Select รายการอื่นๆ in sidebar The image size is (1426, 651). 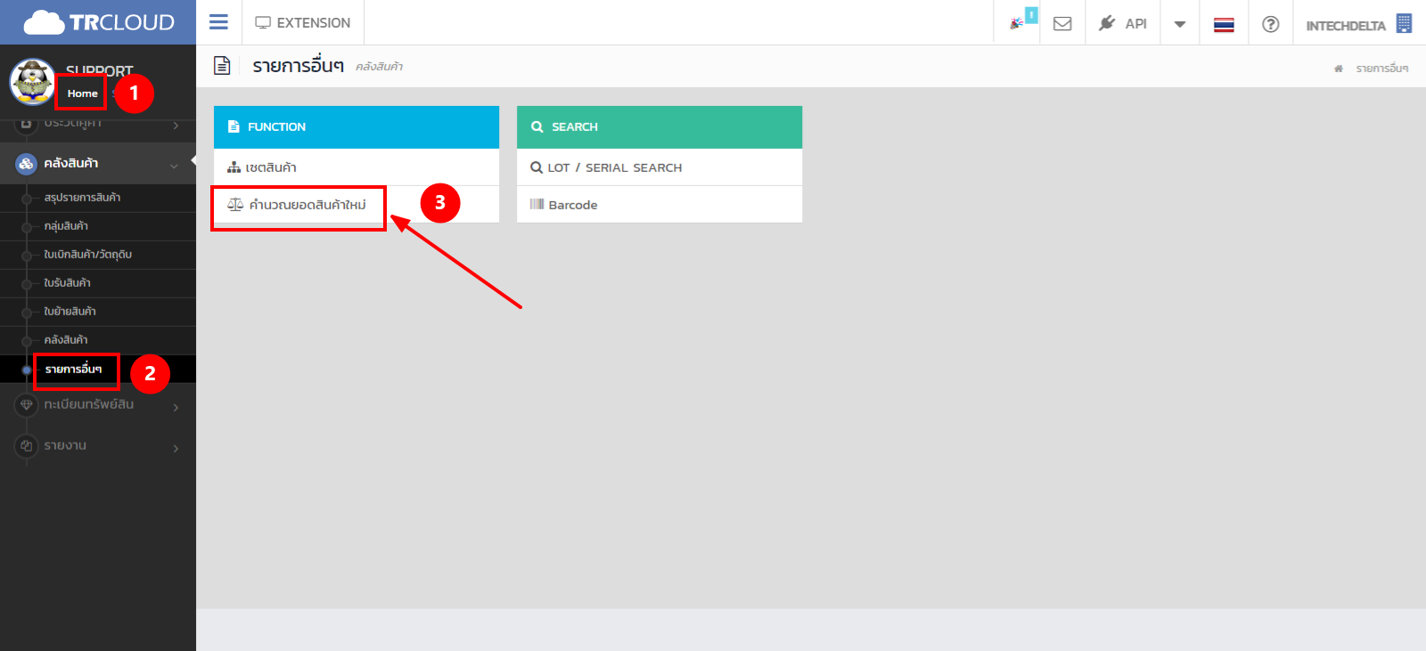(73, 369)
